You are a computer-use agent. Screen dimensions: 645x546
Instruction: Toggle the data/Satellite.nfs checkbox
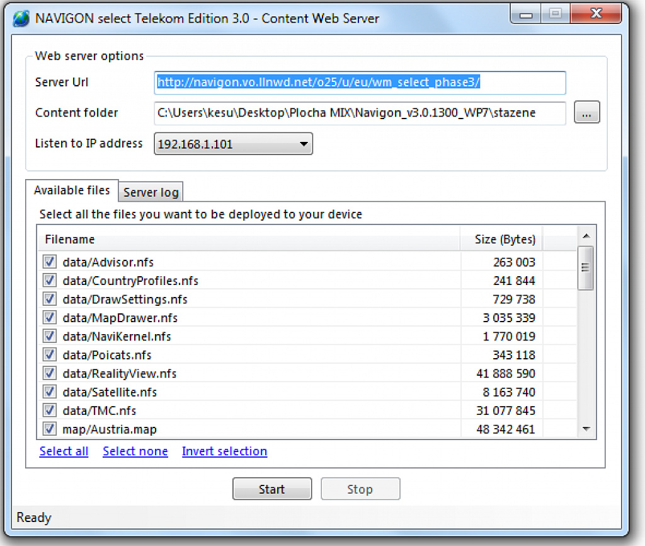(x=49, y=392)
